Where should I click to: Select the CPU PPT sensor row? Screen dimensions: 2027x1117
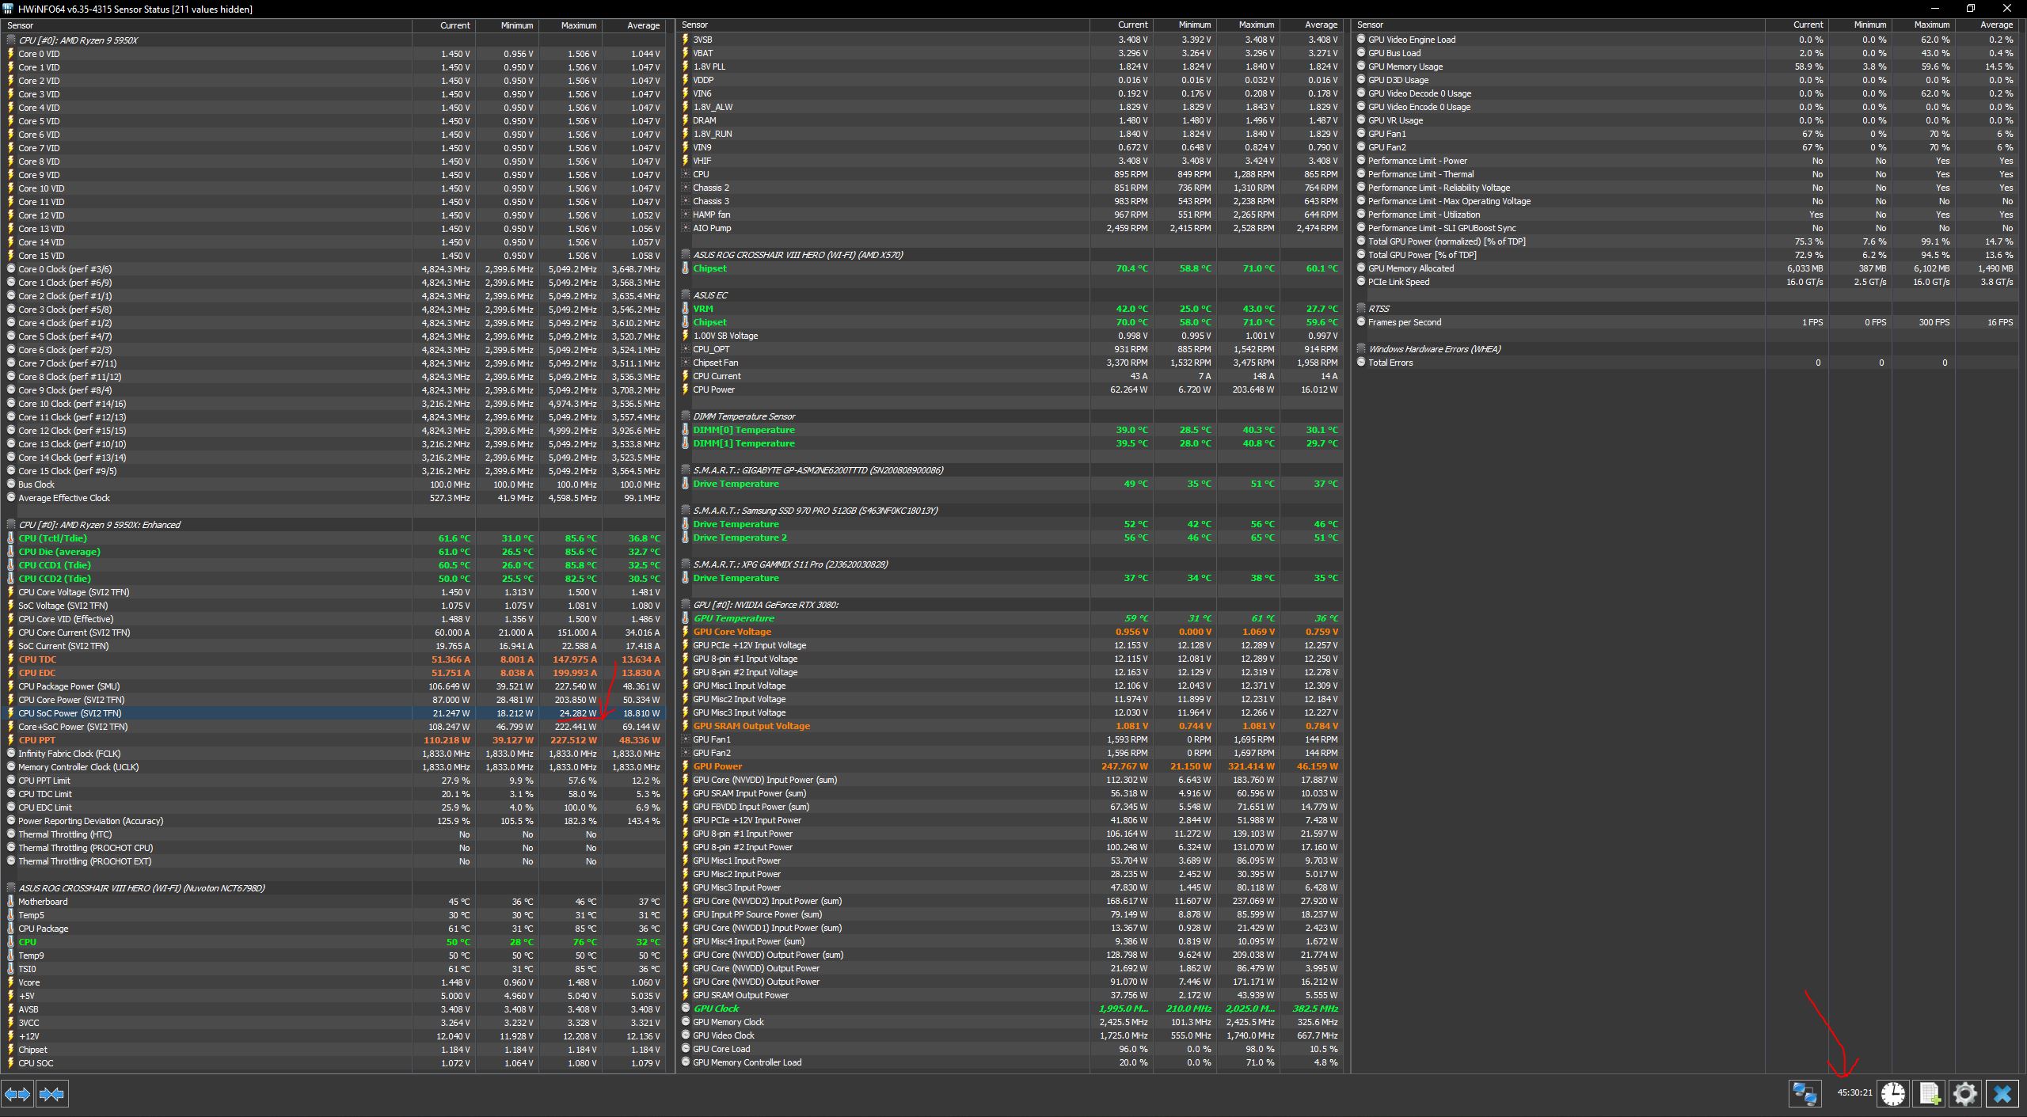37,740
